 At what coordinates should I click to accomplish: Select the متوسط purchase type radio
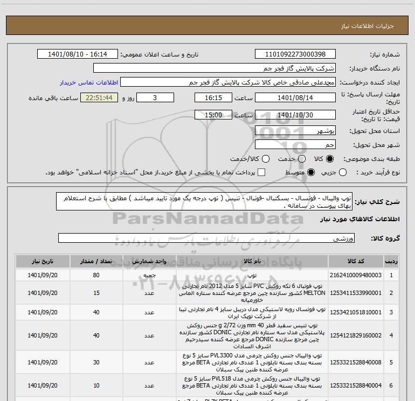[311, 172]
